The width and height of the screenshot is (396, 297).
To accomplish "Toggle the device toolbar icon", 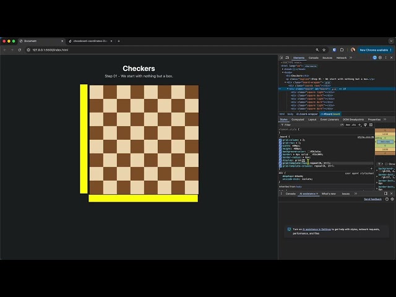I will click(x=287, y=58).
